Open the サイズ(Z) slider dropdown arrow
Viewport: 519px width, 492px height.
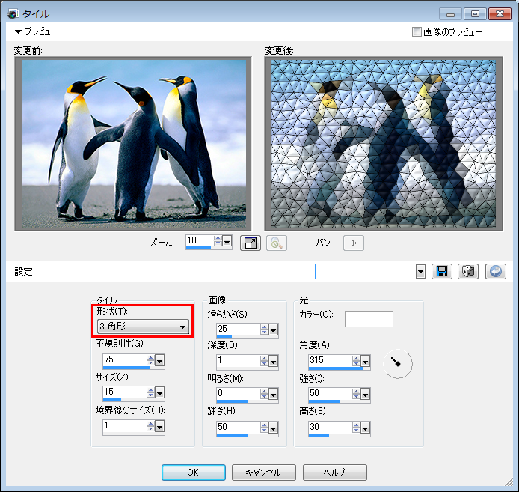[159, 393]
